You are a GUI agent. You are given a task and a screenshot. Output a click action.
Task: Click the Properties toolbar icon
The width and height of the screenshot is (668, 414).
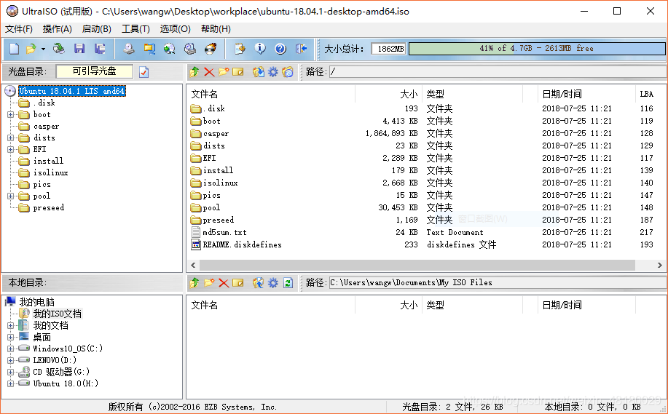tap(240, 49)
